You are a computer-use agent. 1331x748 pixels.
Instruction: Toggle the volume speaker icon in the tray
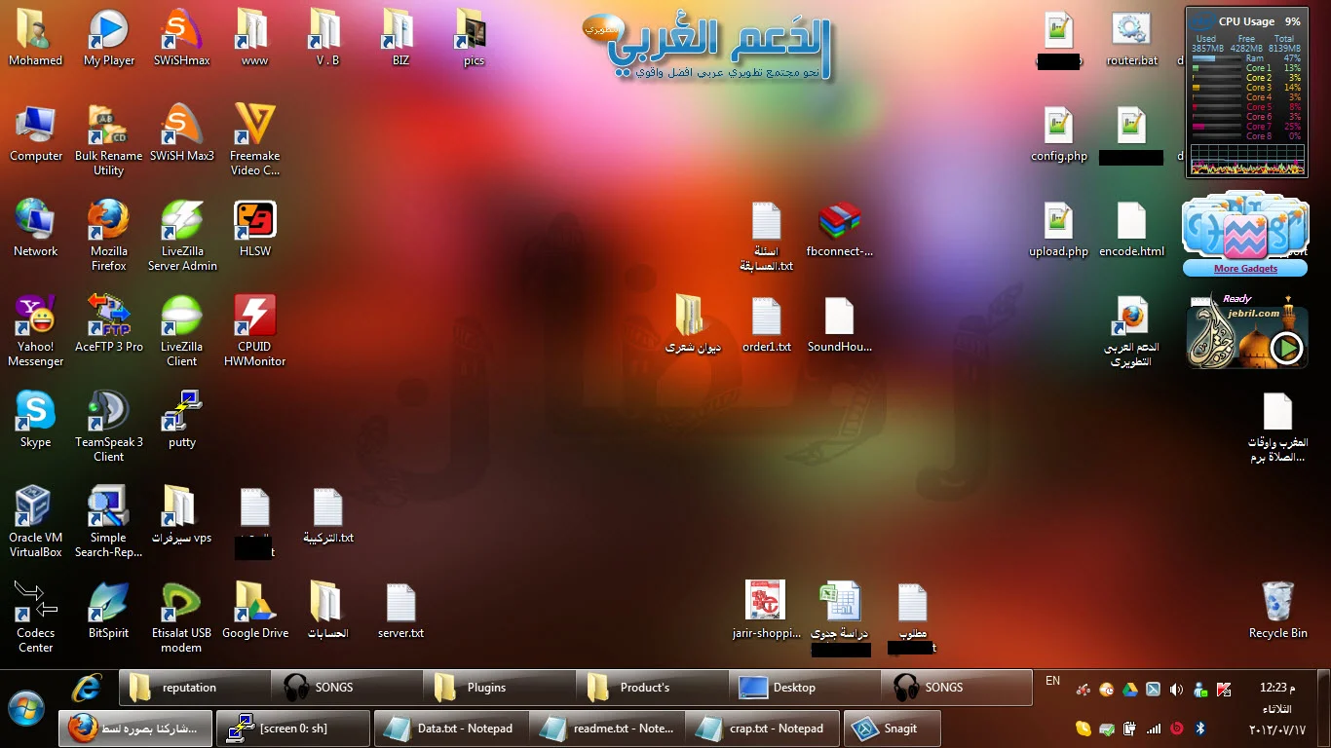[1176, 690]
